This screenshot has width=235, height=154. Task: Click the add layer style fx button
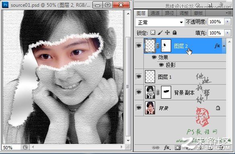pyautogui.click(x=167, y=148)
